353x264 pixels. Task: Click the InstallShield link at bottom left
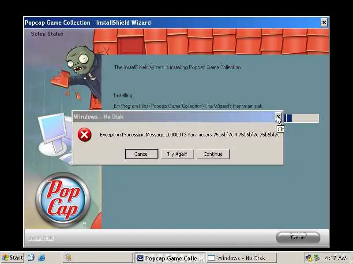point(41,238)
